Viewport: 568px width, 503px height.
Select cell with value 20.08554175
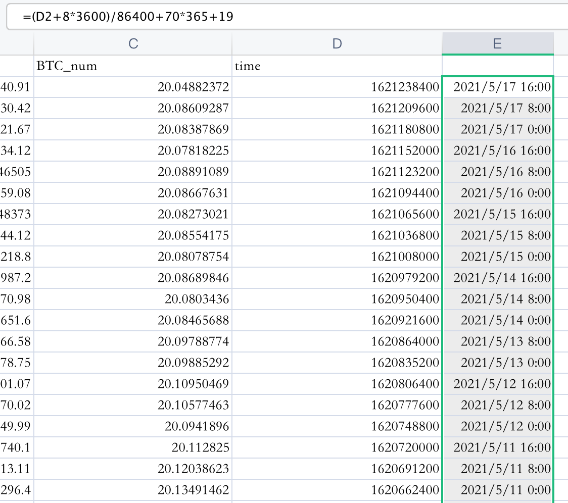coord(133,235)
